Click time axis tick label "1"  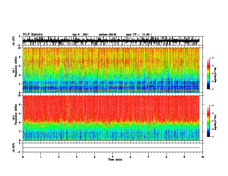click(x=41, y=157)
